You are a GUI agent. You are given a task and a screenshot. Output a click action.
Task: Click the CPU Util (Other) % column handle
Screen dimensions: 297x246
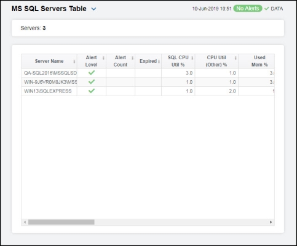(x=236, y=58)
